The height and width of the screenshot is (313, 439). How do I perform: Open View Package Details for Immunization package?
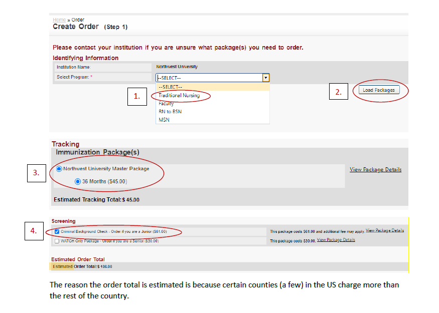(x=375, y=170)
